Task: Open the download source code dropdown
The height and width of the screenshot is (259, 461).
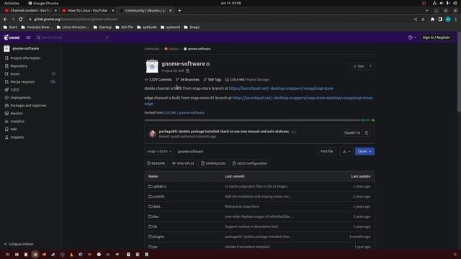Action: (x=346, y=152)
